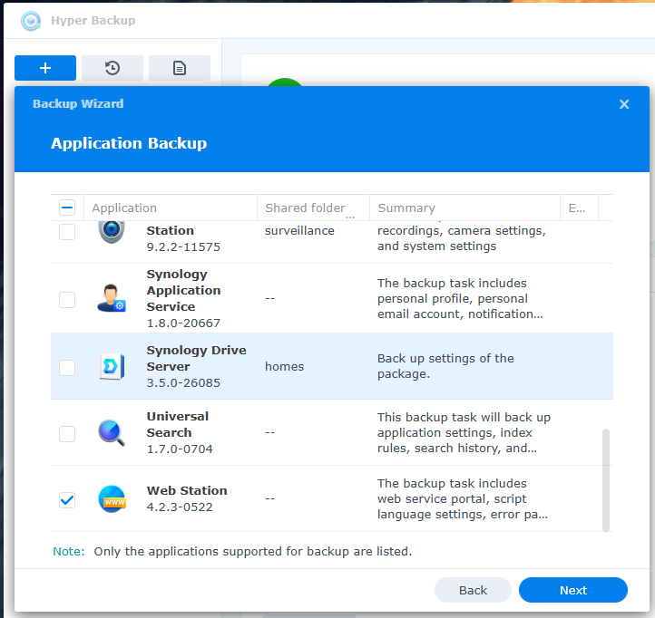Open restore history clock icon
The image size is (655, 618).
pyautogui.click(x=112, y=68)
